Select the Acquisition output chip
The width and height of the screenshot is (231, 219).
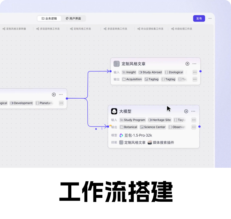coord(132,79)
